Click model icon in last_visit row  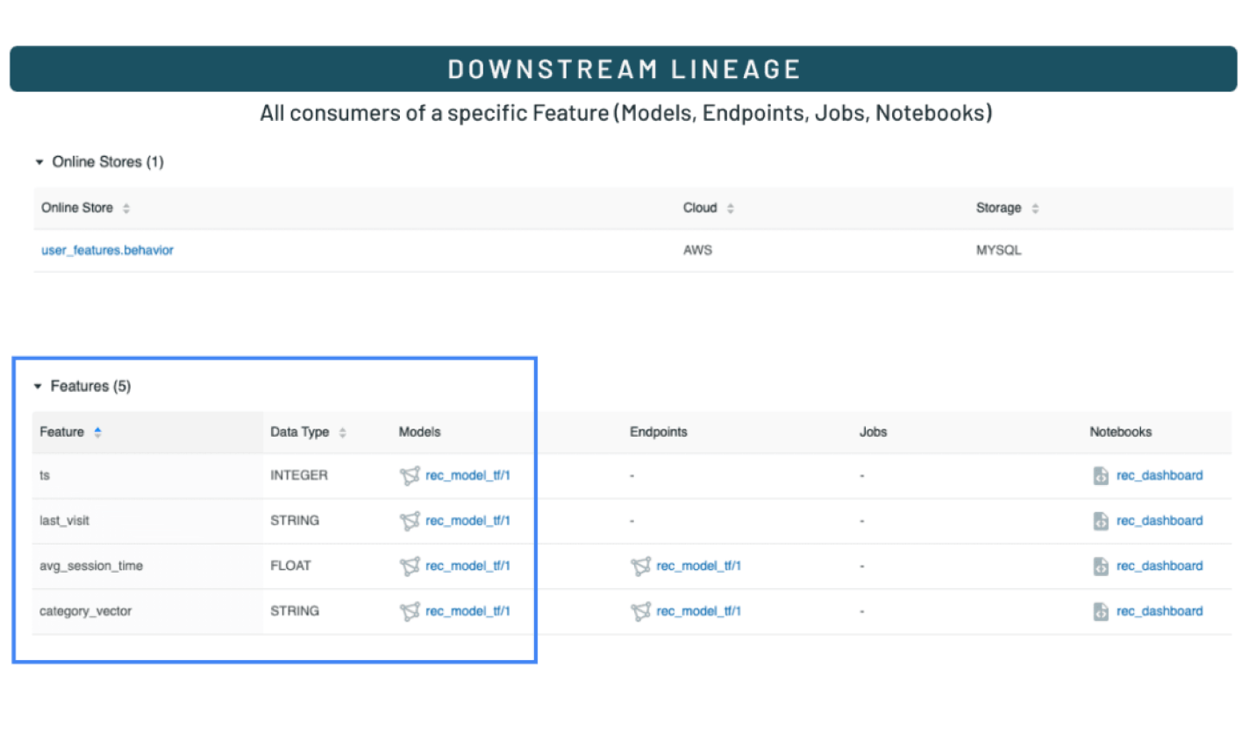(410, 521)
